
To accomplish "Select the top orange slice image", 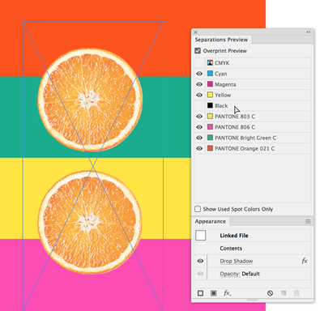I will coord(90,100).
